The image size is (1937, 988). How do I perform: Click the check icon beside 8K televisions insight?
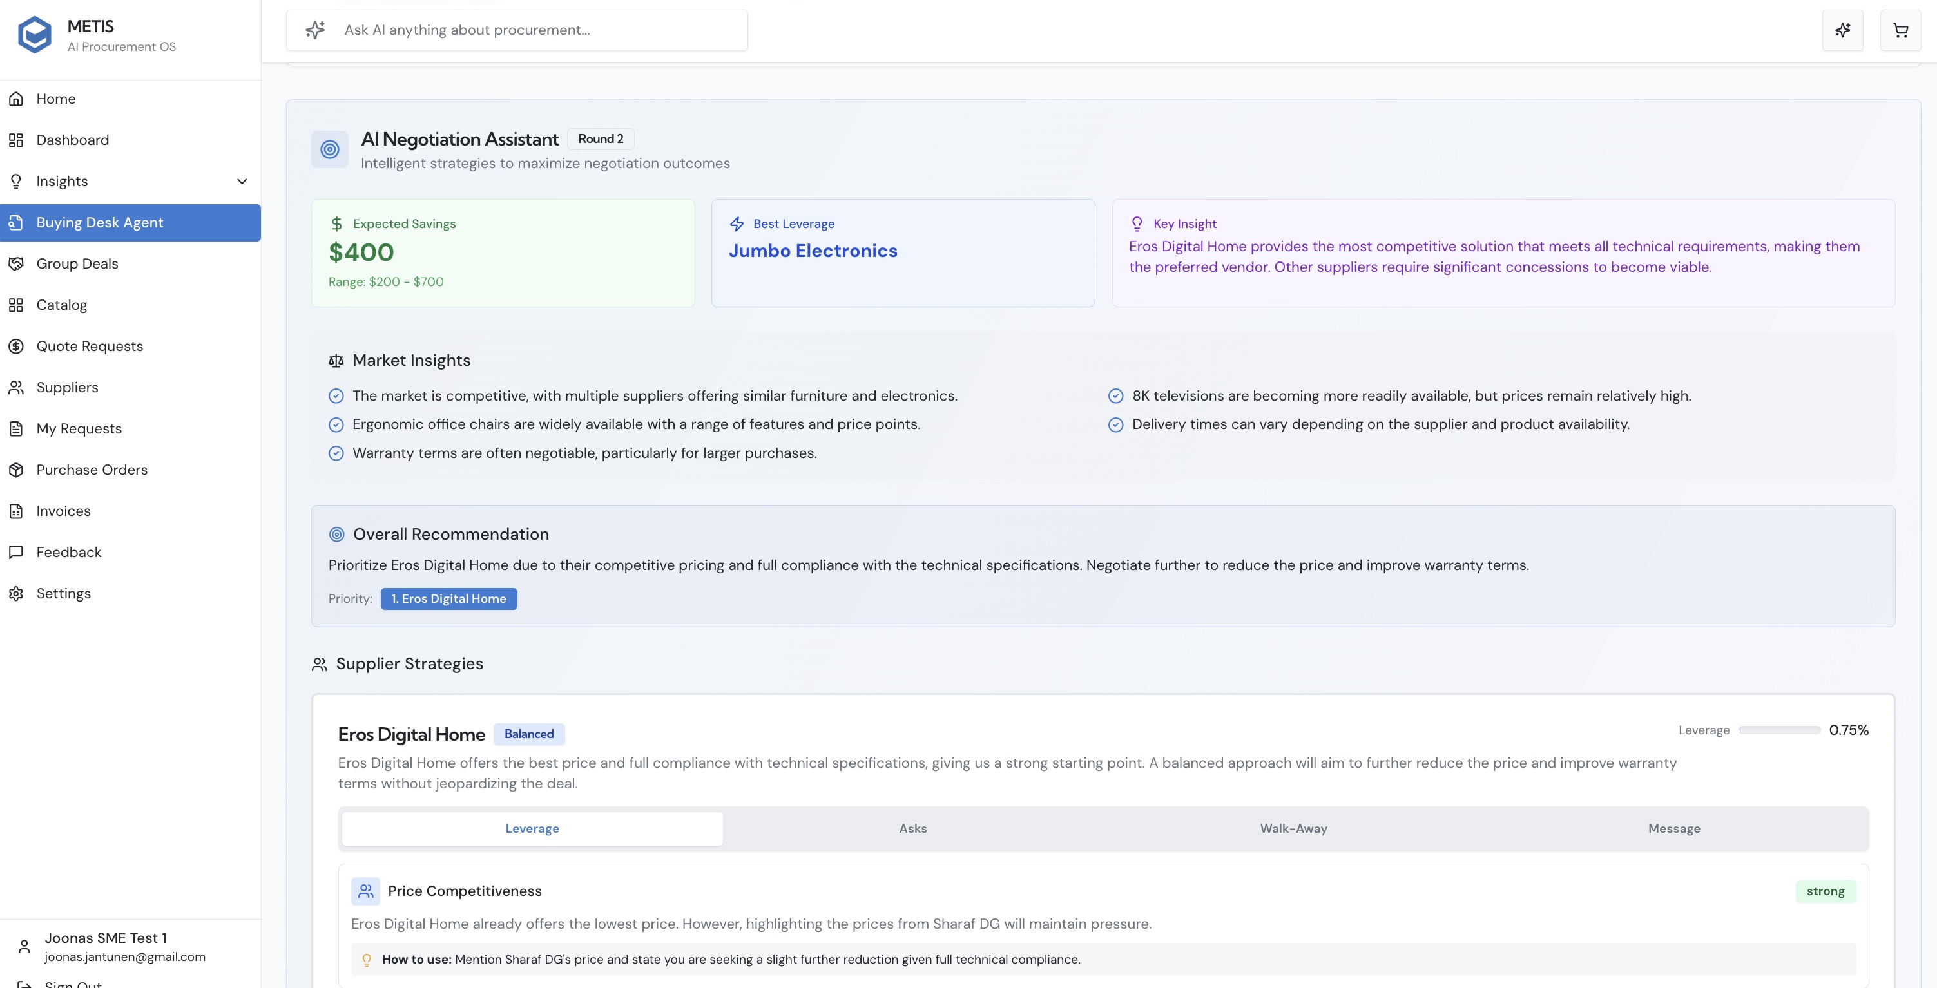(x=1116, y=396)
